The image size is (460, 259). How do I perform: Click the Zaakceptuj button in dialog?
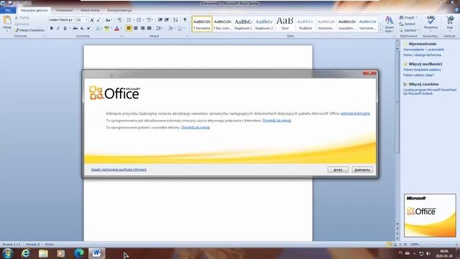pyautogui.click(x=362, y=170)
